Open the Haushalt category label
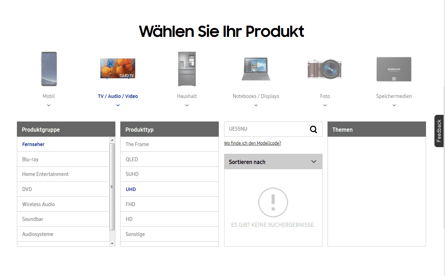Screen dimensions: 445x276 (x=187, y=96)
